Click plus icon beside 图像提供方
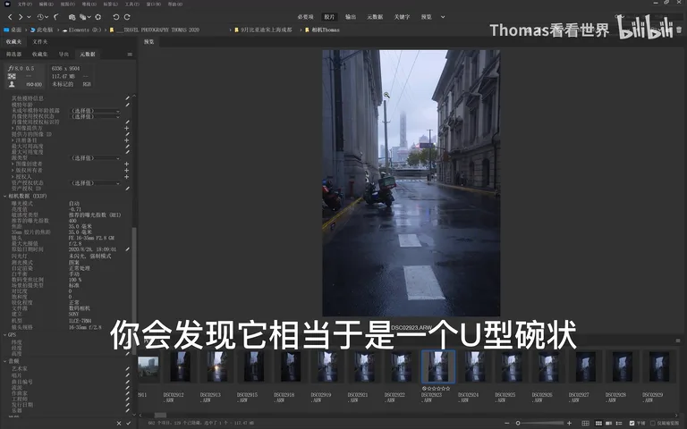The height and width of the screenshot is (429, 687). click(127, 129)
